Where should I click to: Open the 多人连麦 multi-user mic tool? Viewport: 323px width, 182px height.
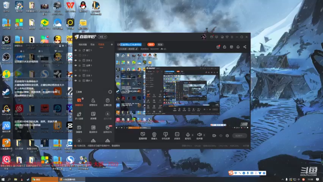pyautogui.click(x=79, y=116)
